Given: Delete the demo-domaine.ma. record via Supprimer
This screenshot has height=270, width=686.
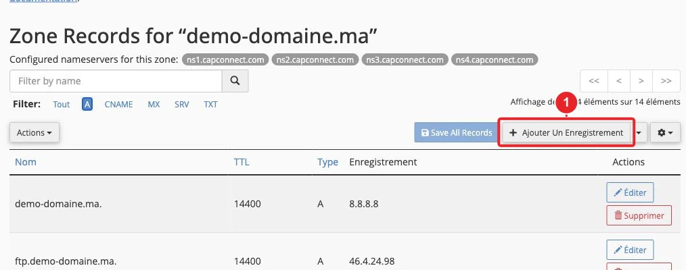Looking at the screenshot, I should (x=639, y=215).
